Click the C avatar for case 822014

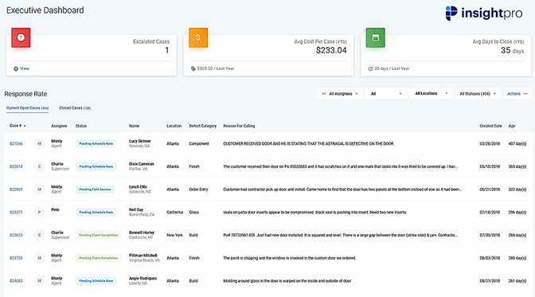coord(39,166)
